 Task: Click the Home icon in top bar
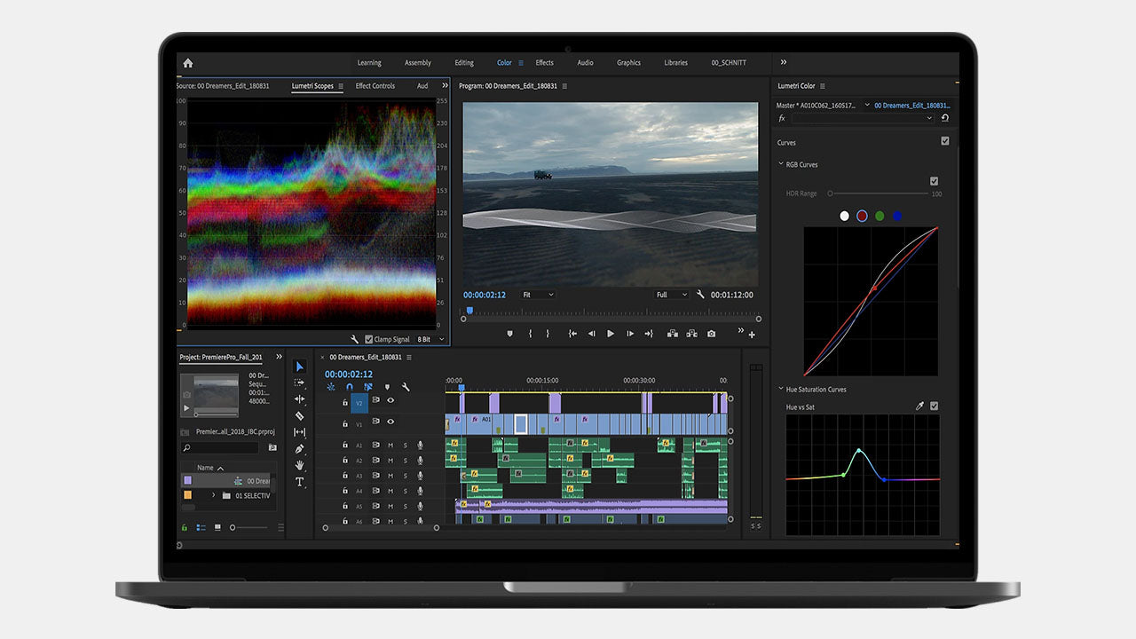[x=187, y=63]
